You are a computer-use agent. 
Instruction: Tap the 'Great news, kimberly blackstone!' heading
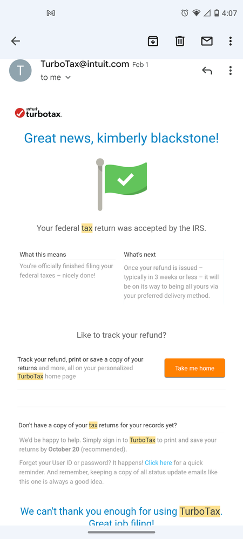(x=122, y=138)
